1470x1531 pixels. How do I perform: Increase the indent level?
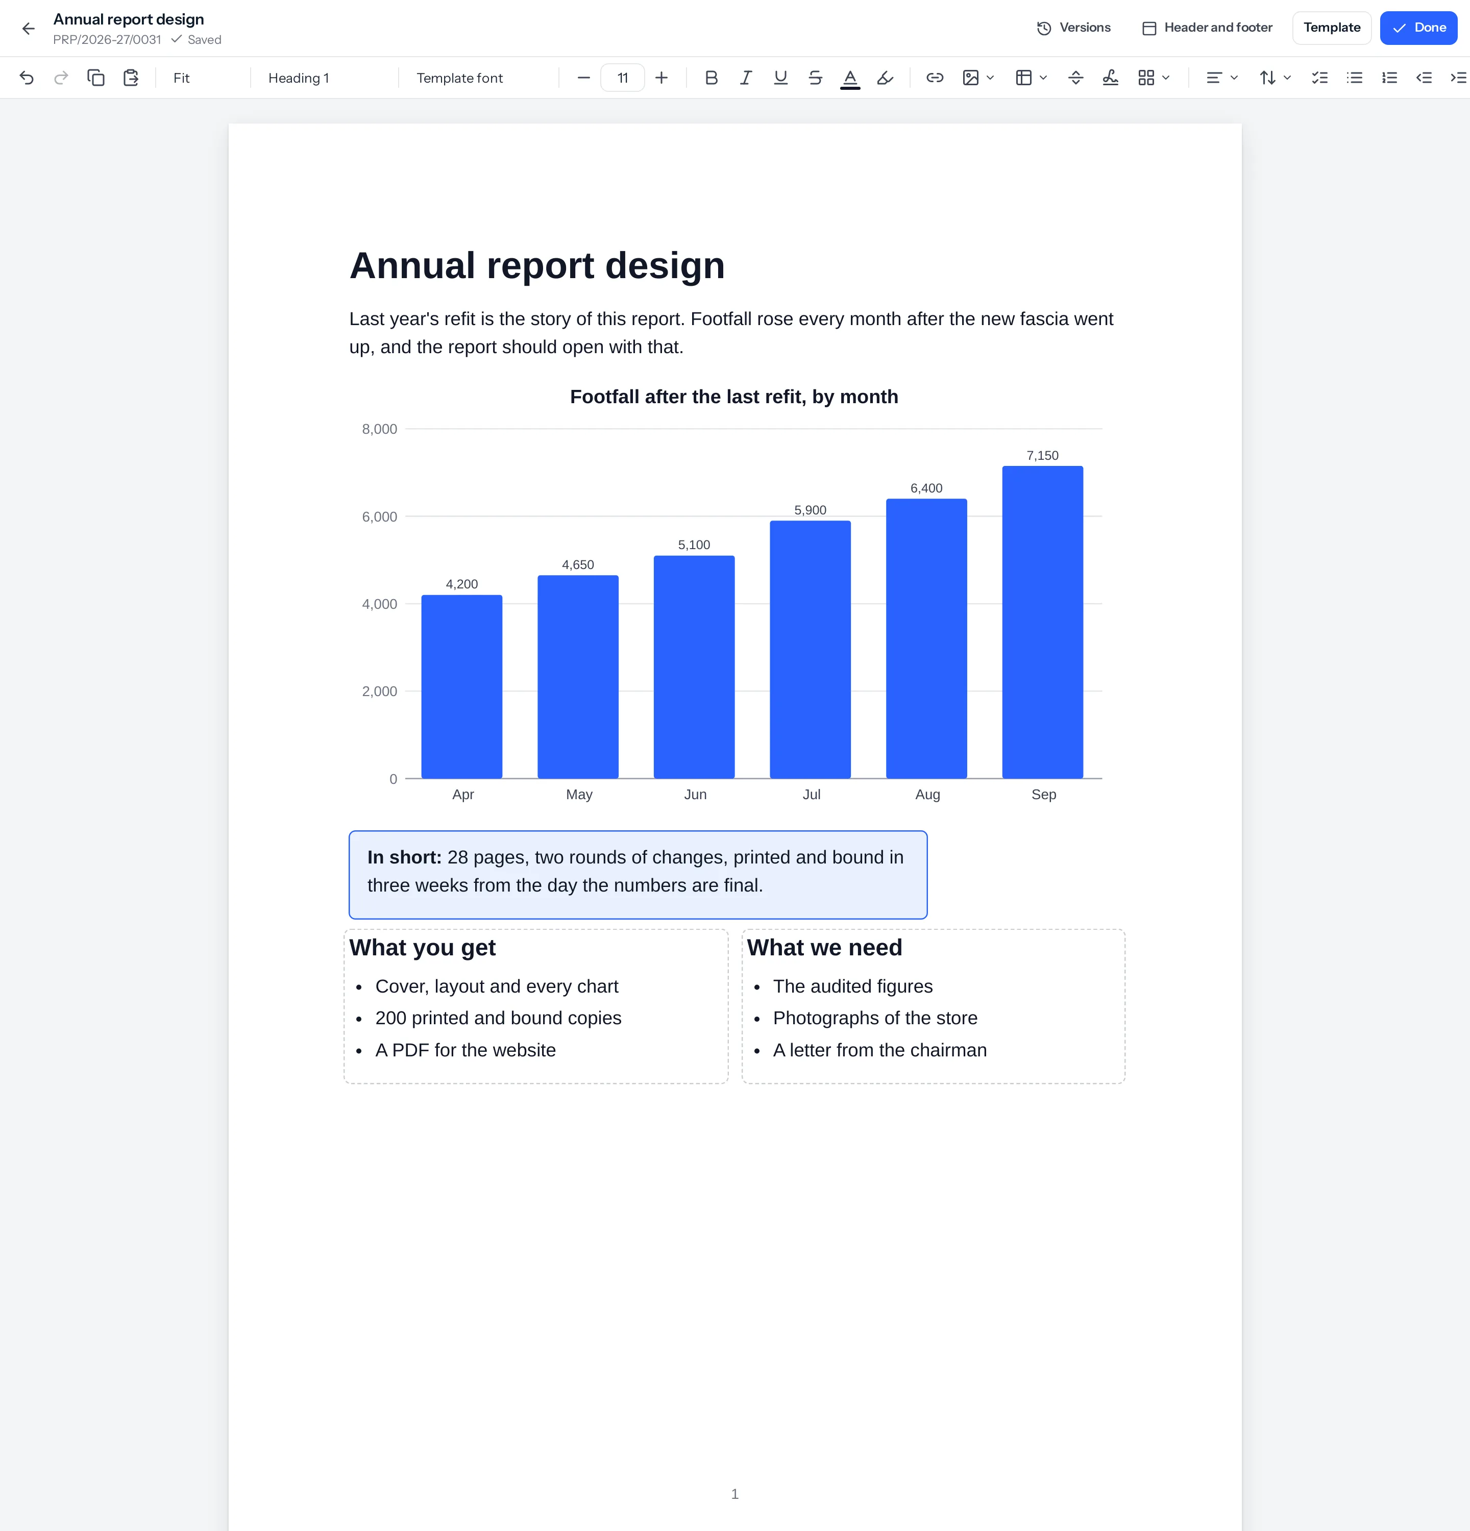pyautogui.click(x=1458, y=78)
